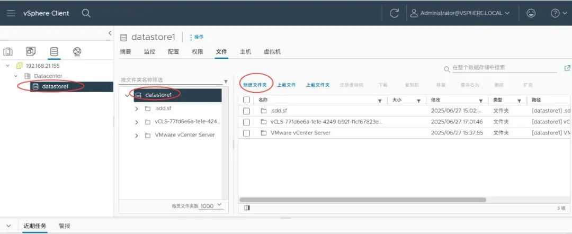The image size is (572, 234).
Task: Collapse the left navigator panel
Action: click(x=110, y=33)
